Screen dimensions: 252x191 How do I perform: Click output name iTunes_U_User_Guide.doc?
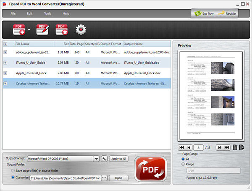[142, 63]
